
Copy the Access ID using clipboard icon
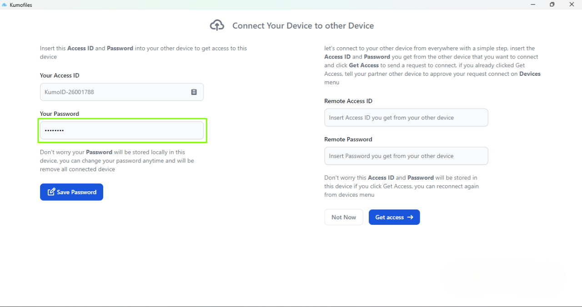click(x=194, y=92)
